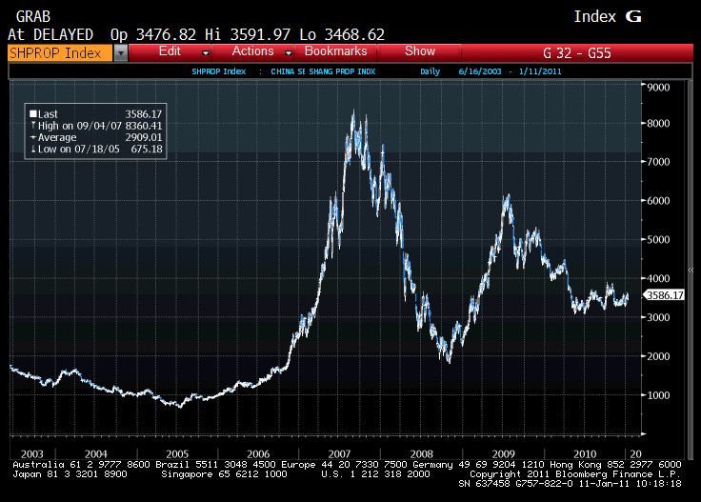Click the Average legend marker icon
Viewport: 701px width, 502px height.
coord(33,137)
